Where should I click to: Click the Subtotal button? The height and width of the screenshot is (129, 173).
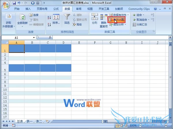click(140, 24)
